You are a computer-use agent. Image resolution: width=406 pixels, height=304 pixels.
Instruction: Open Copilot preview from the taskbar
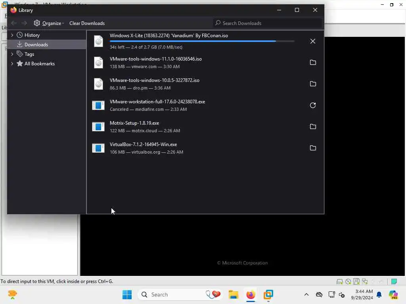coord(394,294)
